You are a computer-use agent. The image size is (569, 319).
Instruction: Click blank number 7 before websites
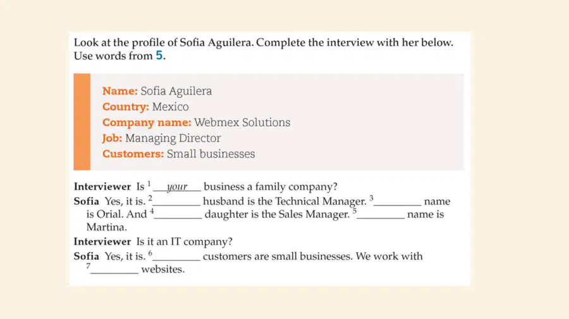[114, 270]
